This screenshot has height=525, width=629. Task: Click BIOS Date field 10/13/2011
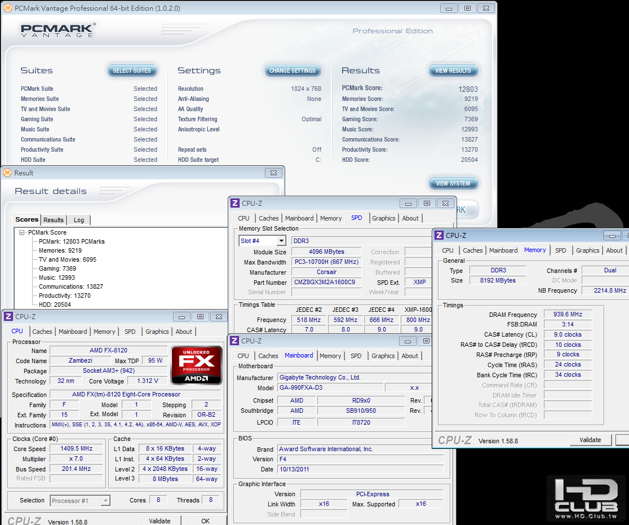tap(361, 469)
